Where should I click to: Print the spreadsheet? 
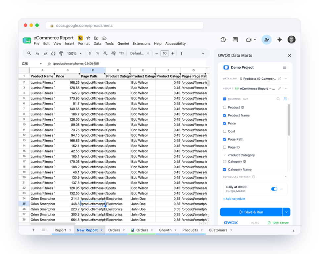point(53,54)
